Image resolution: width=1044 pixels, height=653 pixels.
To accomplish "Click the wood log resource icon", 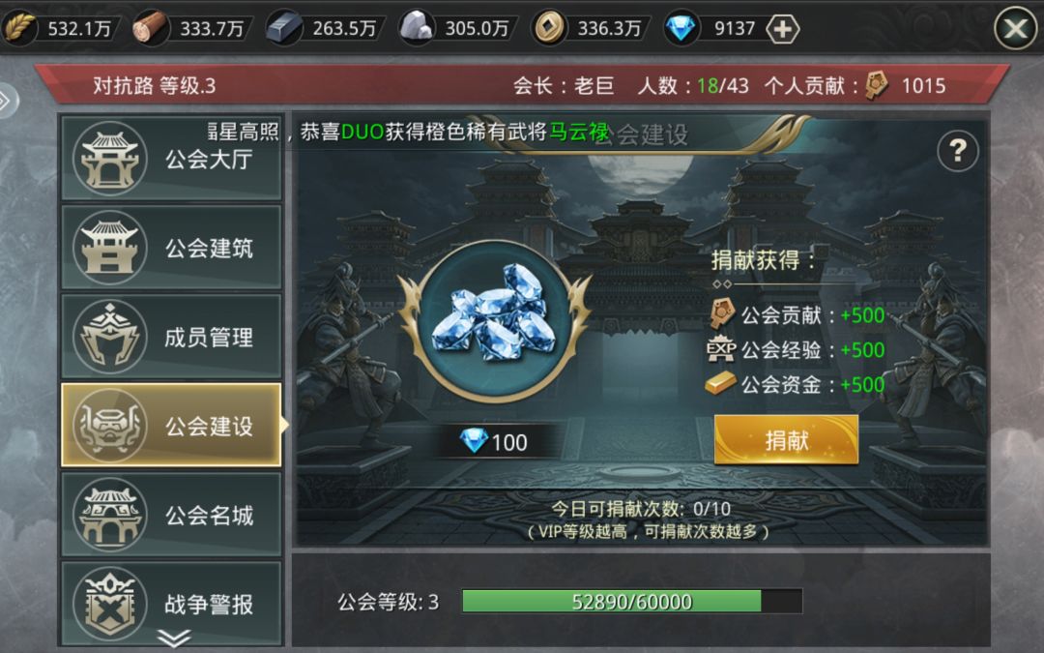I will (150, 29).
